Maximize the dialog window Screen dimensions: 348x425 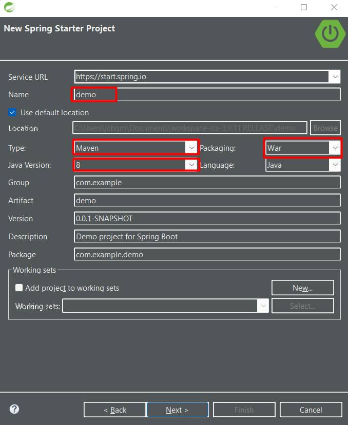coord(304,7)
